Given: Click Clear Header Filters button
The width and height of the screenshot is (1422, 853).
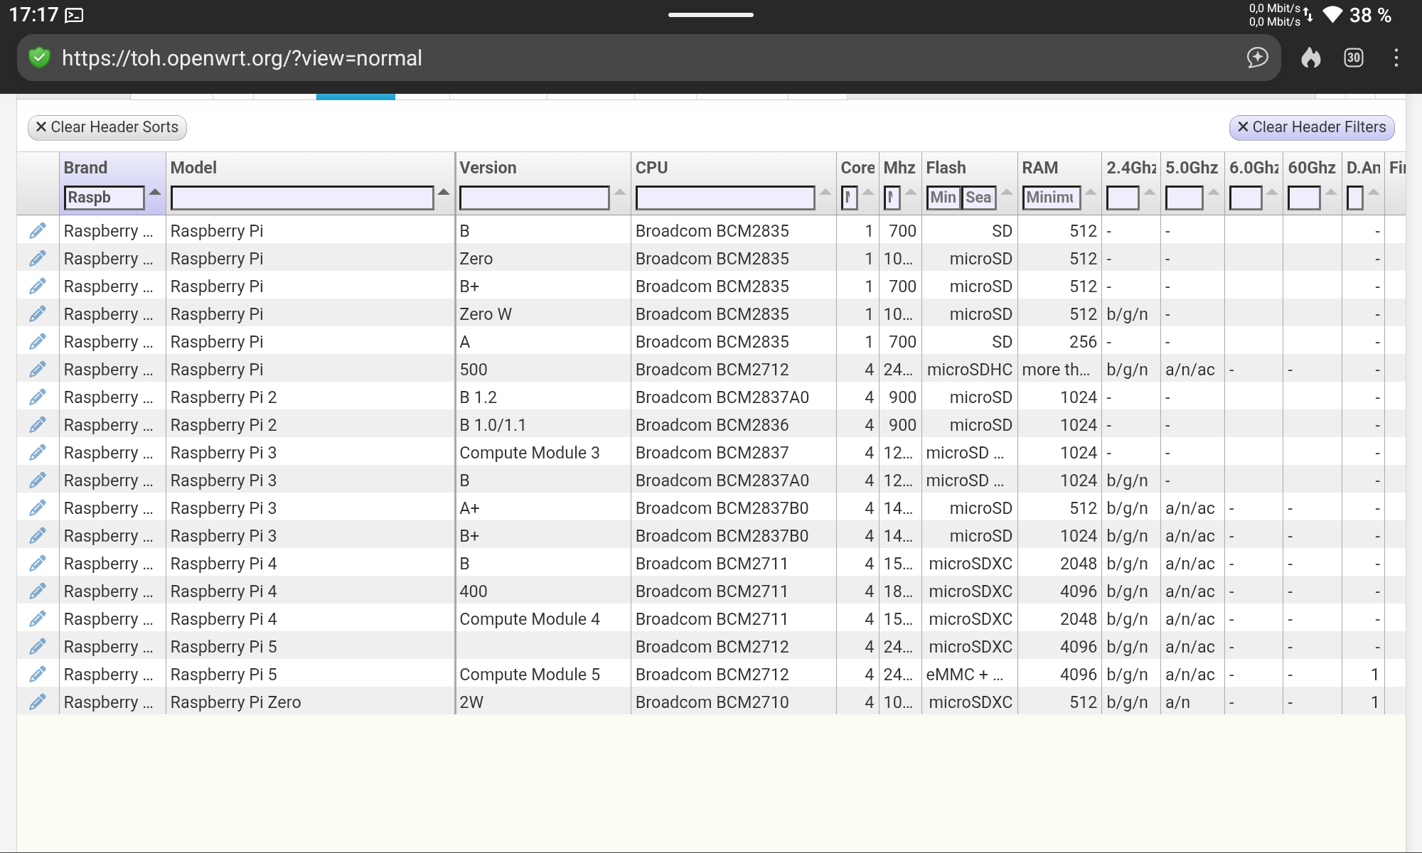Looking at the screenshot, I should [x=1311, y=127].
